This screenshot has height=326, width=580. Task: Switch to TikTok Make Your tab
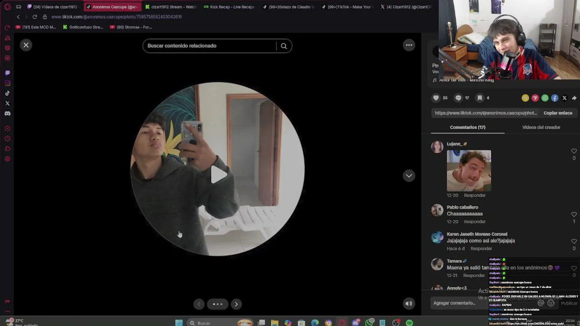pyautogui.click(x=347, y=7)
